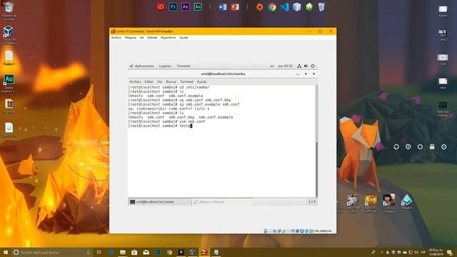457x257 pixels.
Task: Click the desktop widget power icon
Action: (x=420, y=147)
